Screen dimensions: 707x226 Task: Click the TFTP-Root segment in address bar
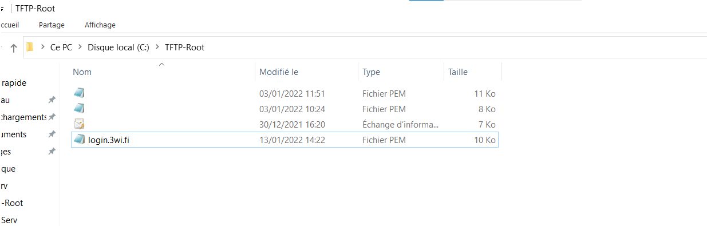184,47
